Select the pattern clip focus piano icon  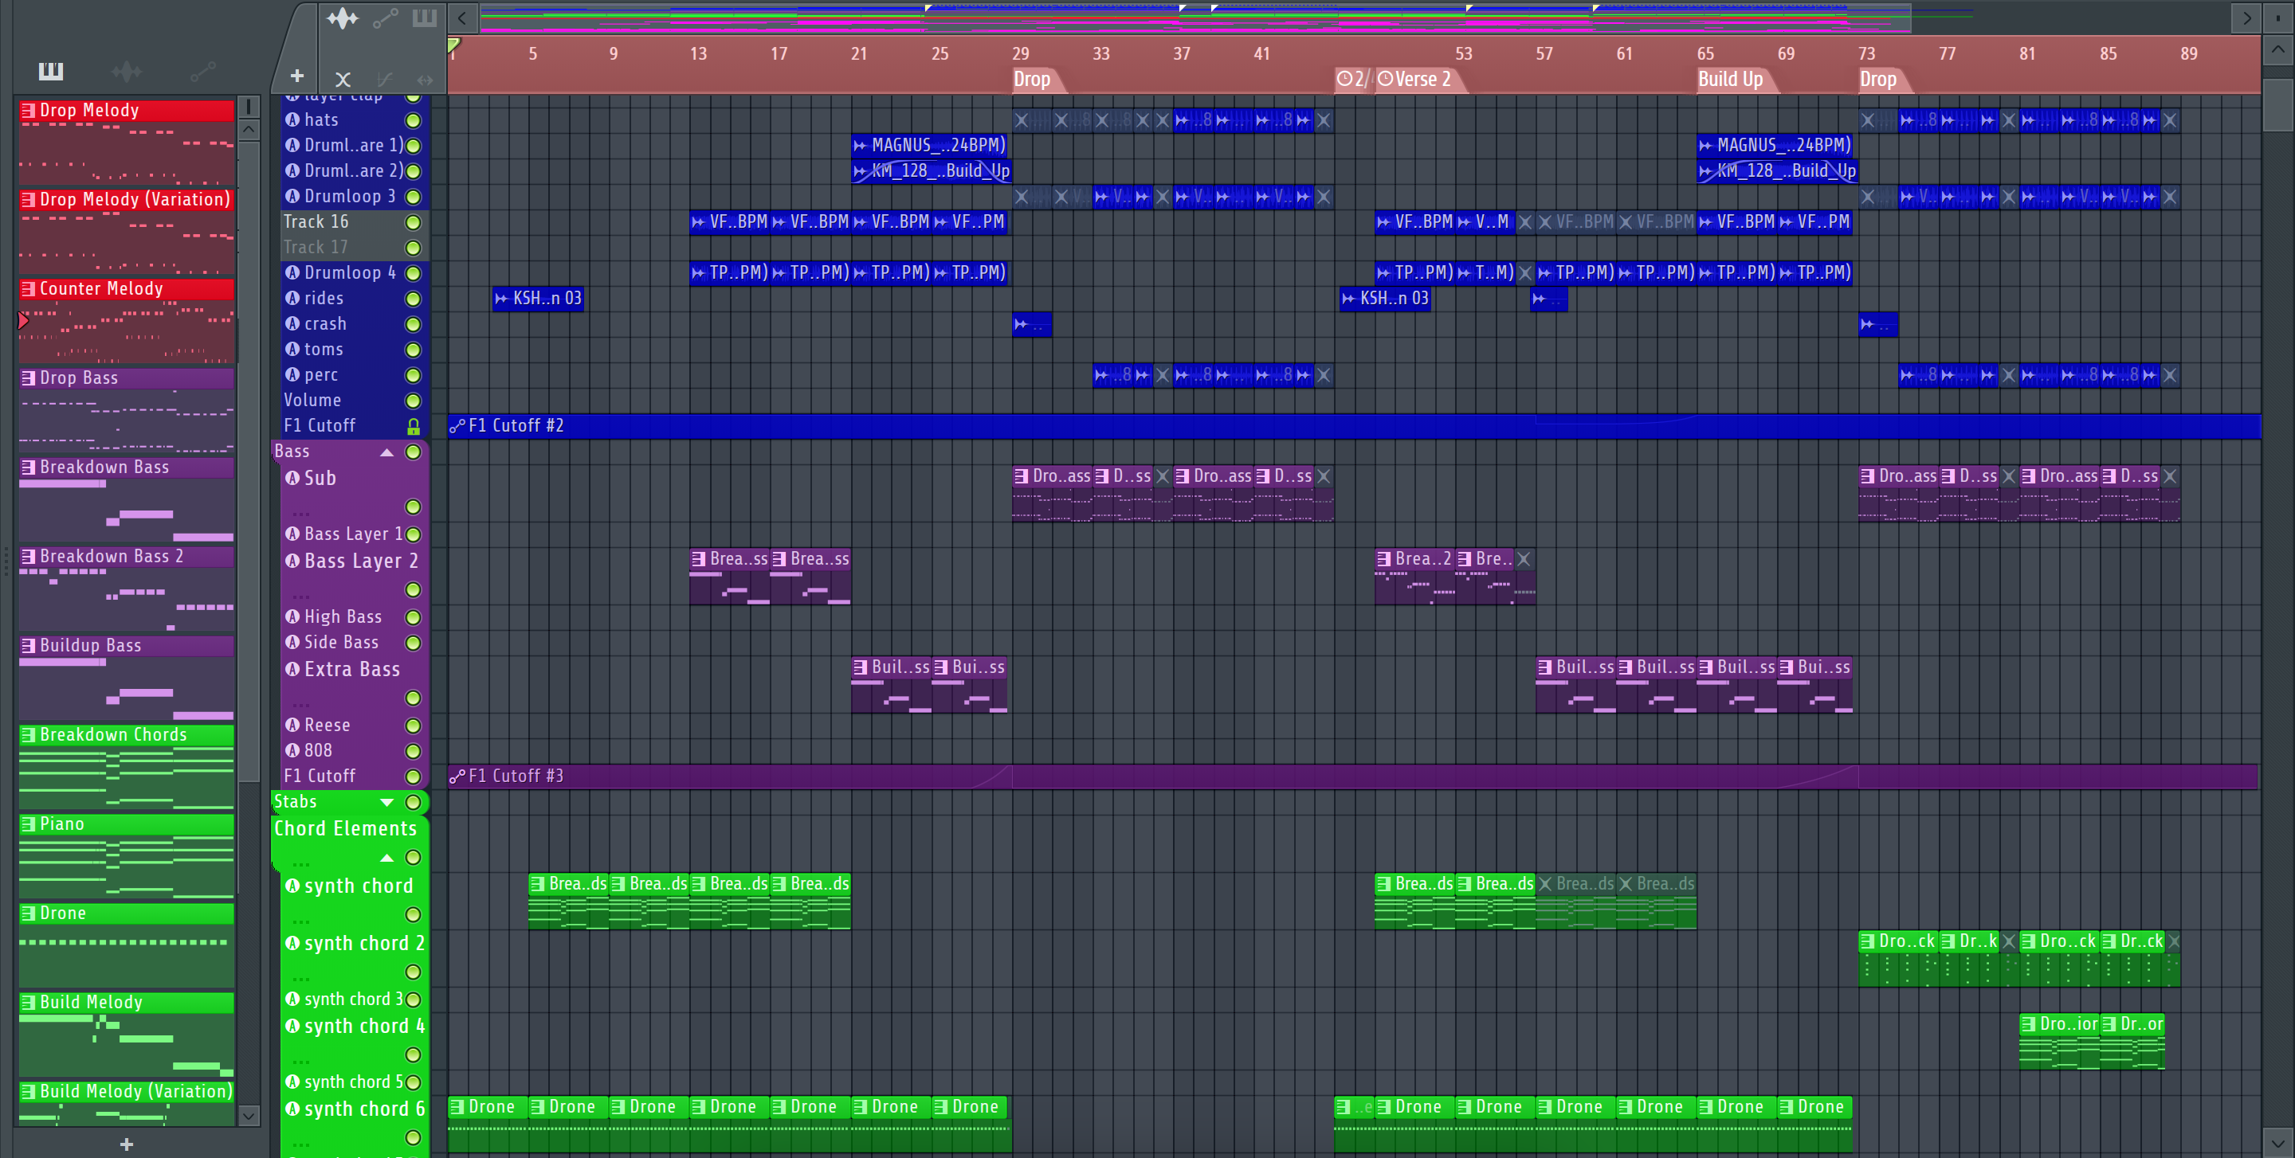pos(425,18)
